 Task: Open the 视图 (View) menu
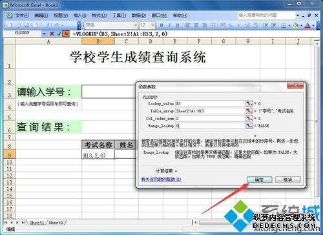tap(61, 15)
